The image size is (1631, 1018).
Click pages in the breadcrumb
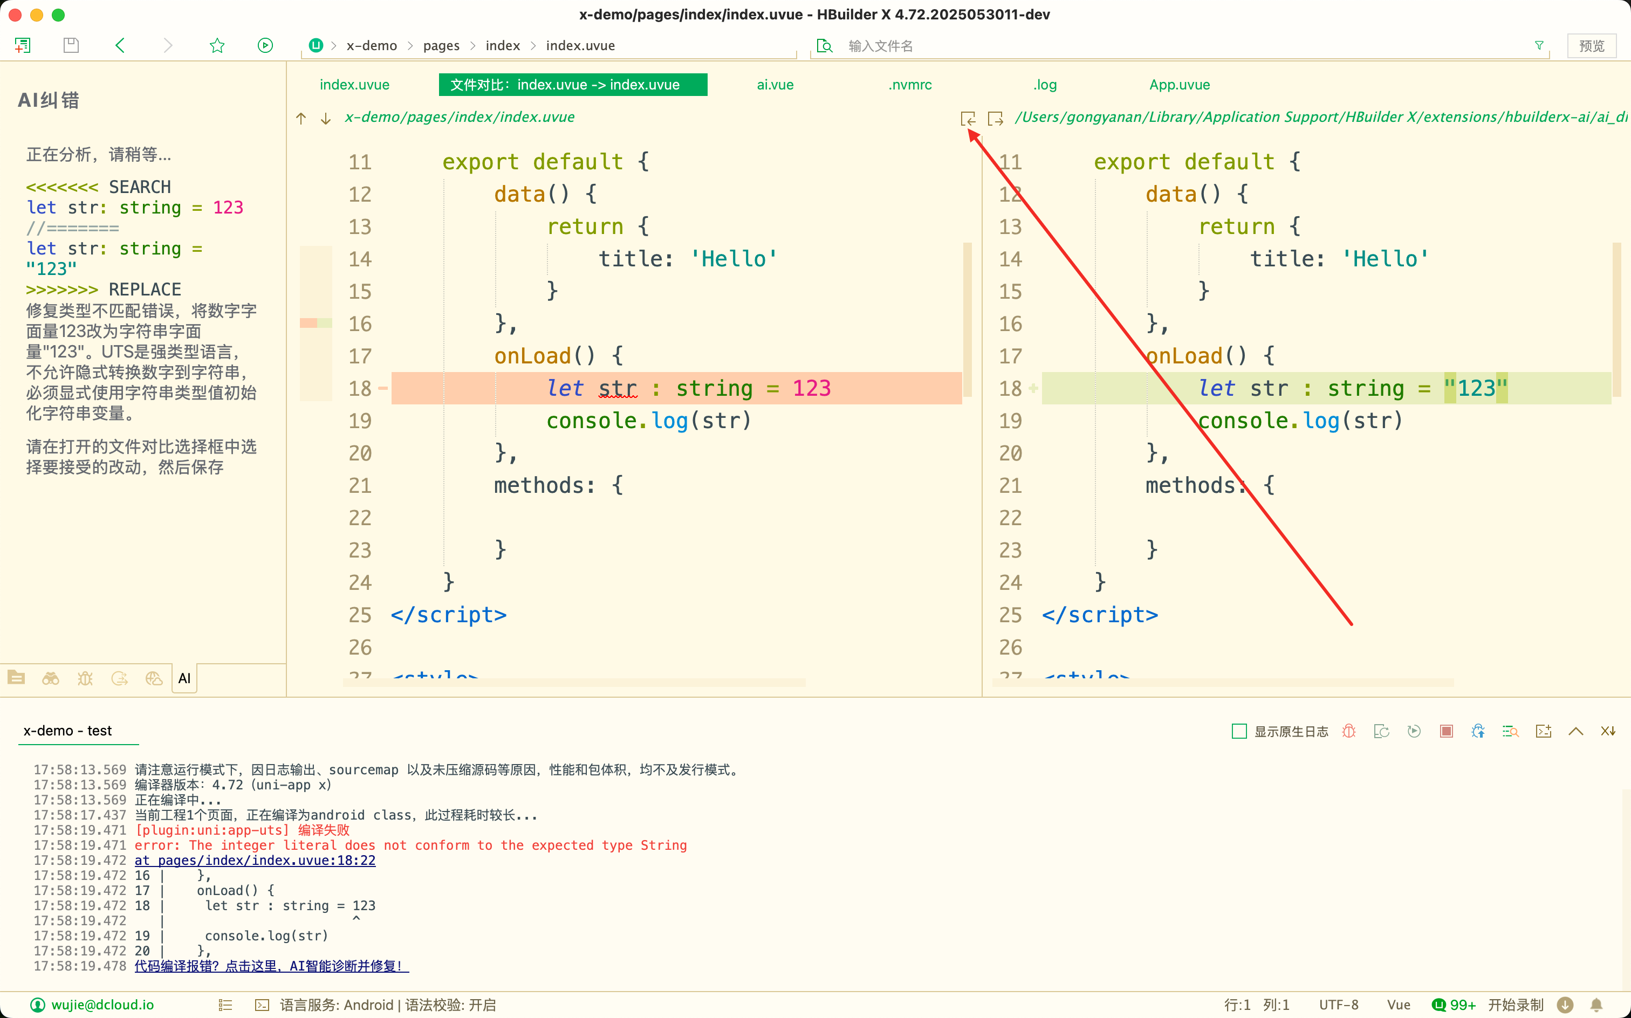coord(441,45)
